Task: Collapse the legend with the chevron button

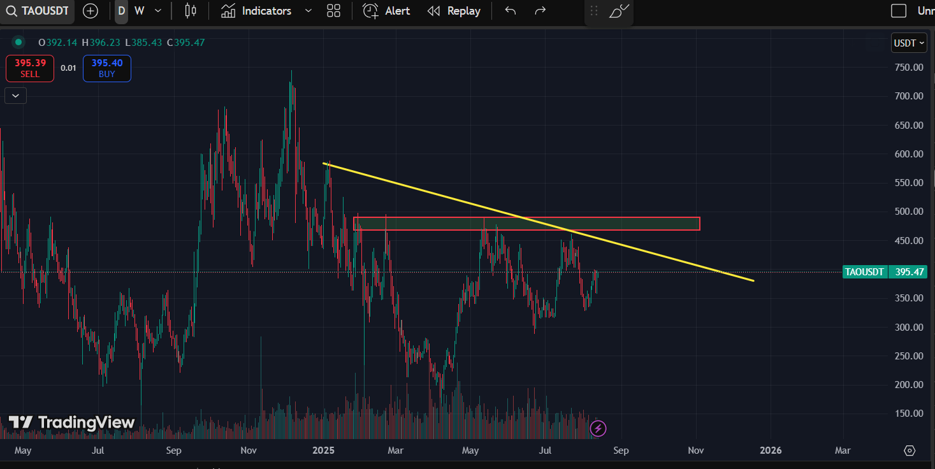Action: coord(16,96)
